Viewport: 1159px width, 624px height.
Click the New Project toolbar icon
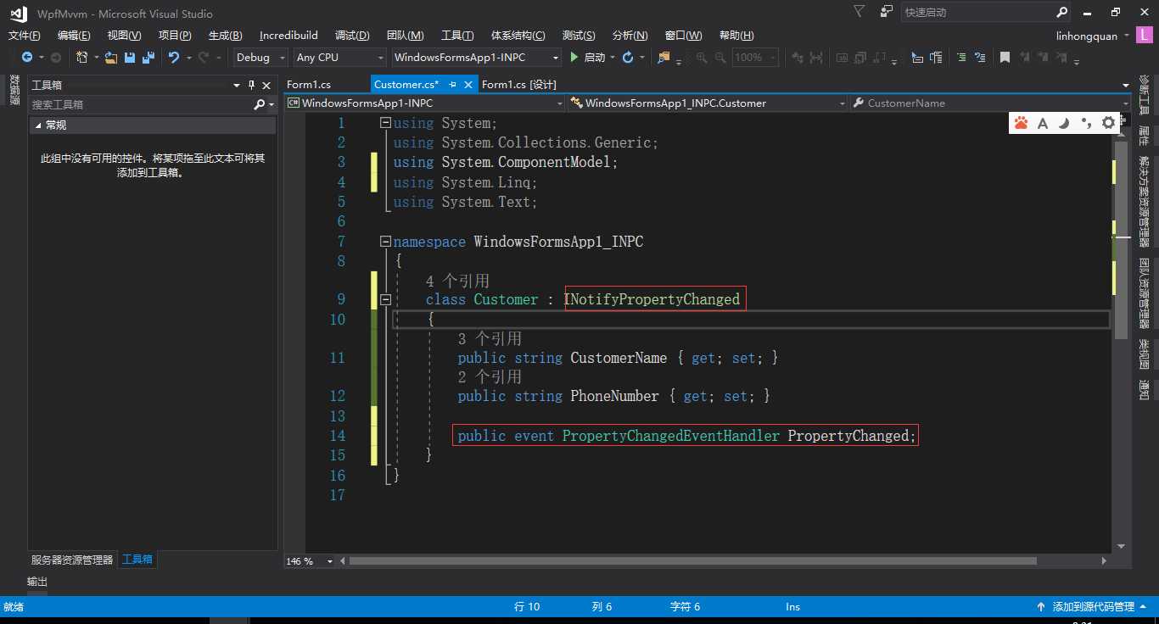(x=82, y=58)
